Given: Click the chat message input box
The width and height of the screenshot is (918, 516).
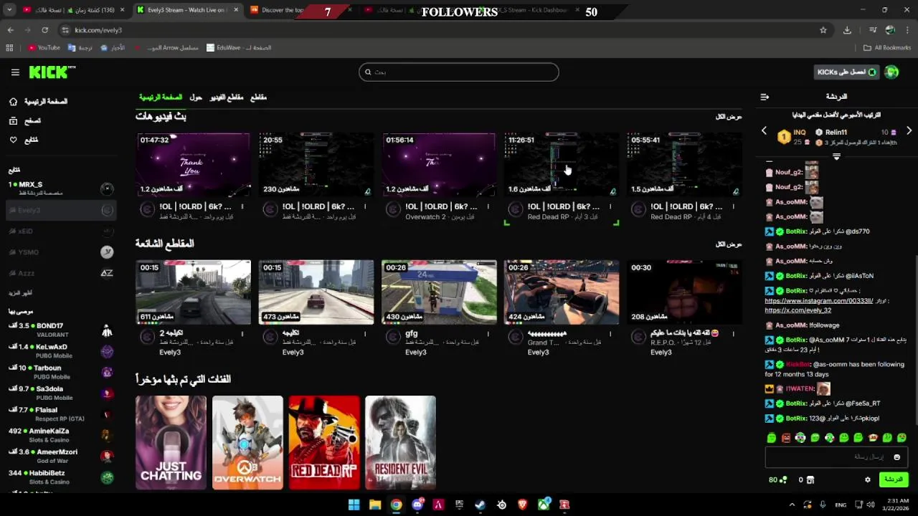Looking at the screenshot, I should tap(836, 457).
